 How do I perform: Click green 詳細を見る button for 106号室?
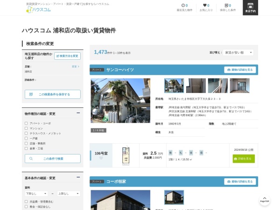click(244, 159)
